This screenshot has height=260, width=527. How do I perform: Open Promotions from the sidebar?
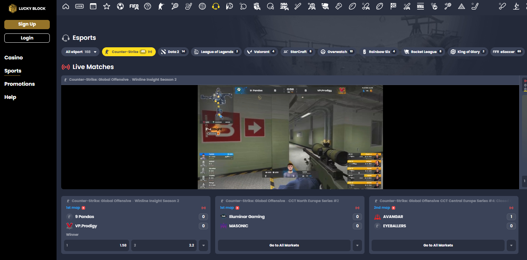(20, 84)
